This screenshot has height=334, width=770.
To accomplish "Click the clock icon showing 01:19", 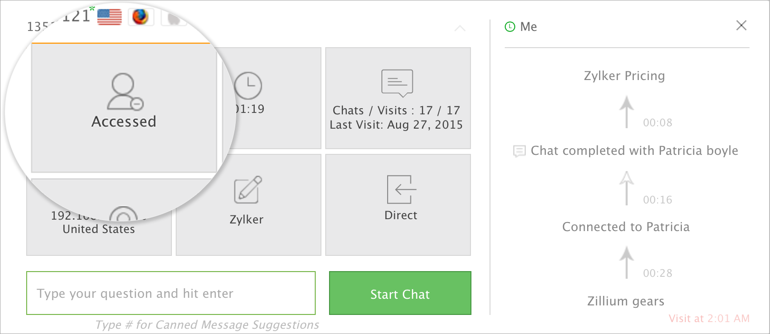I will click(248, 86).
